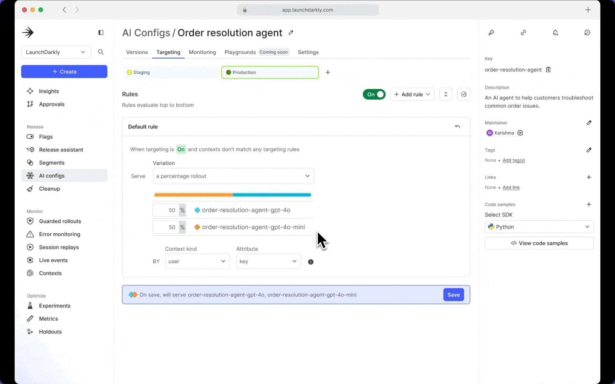Screen dimensions: 615x384
Task: Open the Context kind user dropdown
Action: pyautogui.click(x=197, y=261)
